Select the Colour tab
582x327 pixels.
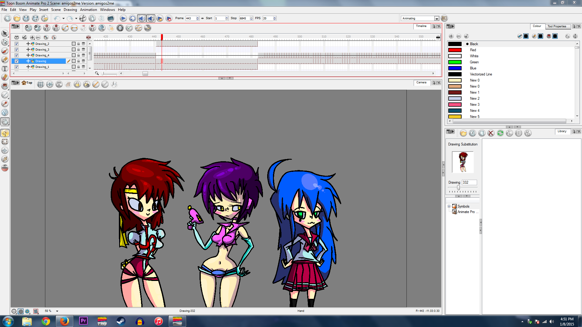click(537, 26)
